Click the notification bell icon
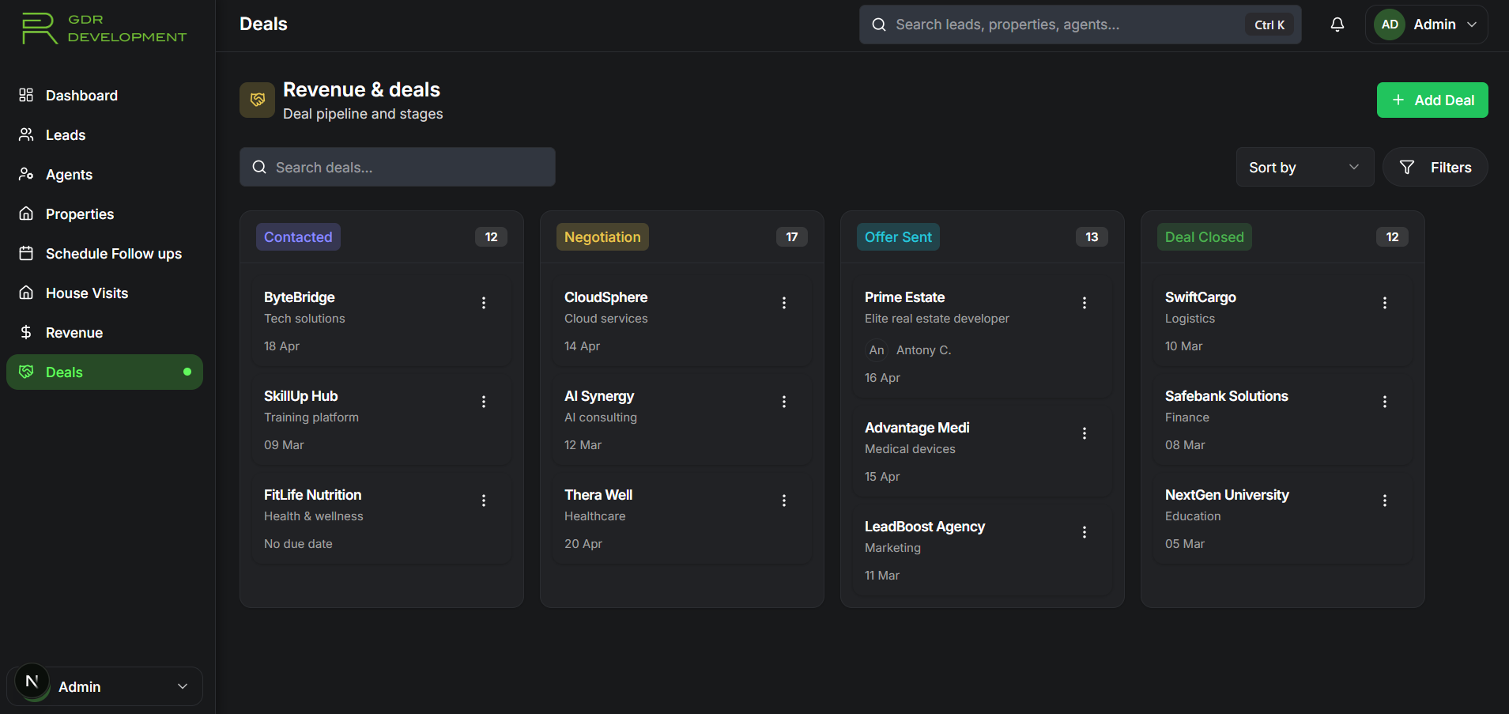Screen dimensions: 1509x714 1337,25
